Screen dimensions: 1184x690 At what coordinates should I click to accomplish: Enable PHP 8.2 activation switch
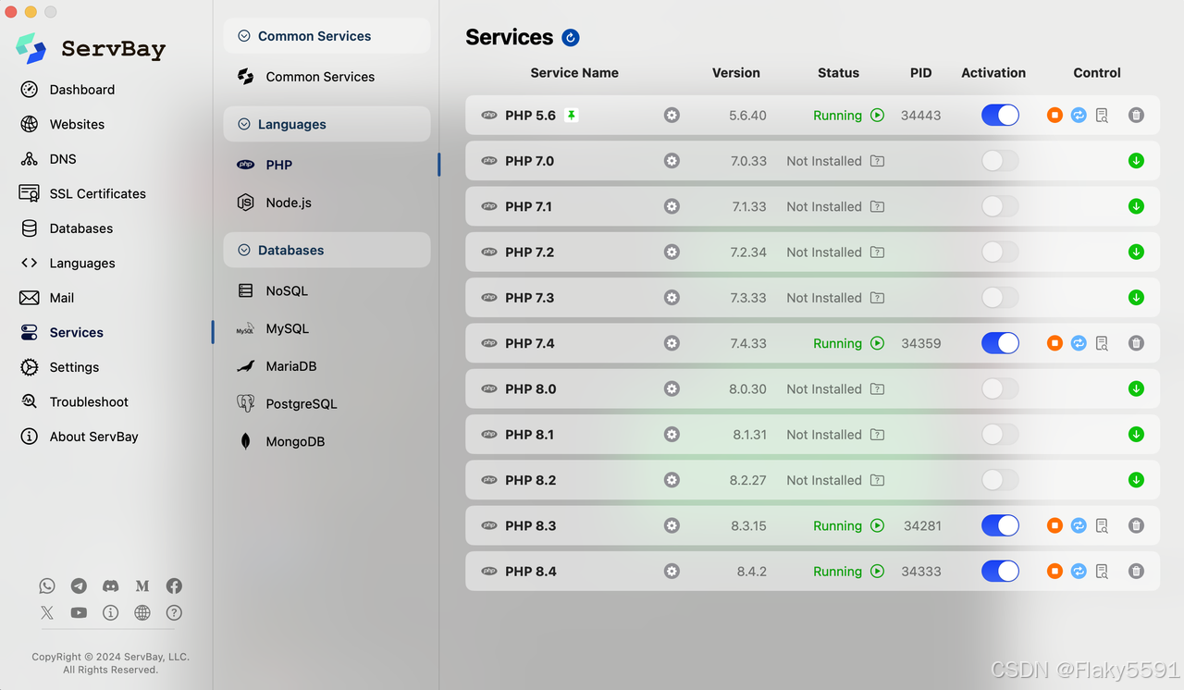point(1000,480)
